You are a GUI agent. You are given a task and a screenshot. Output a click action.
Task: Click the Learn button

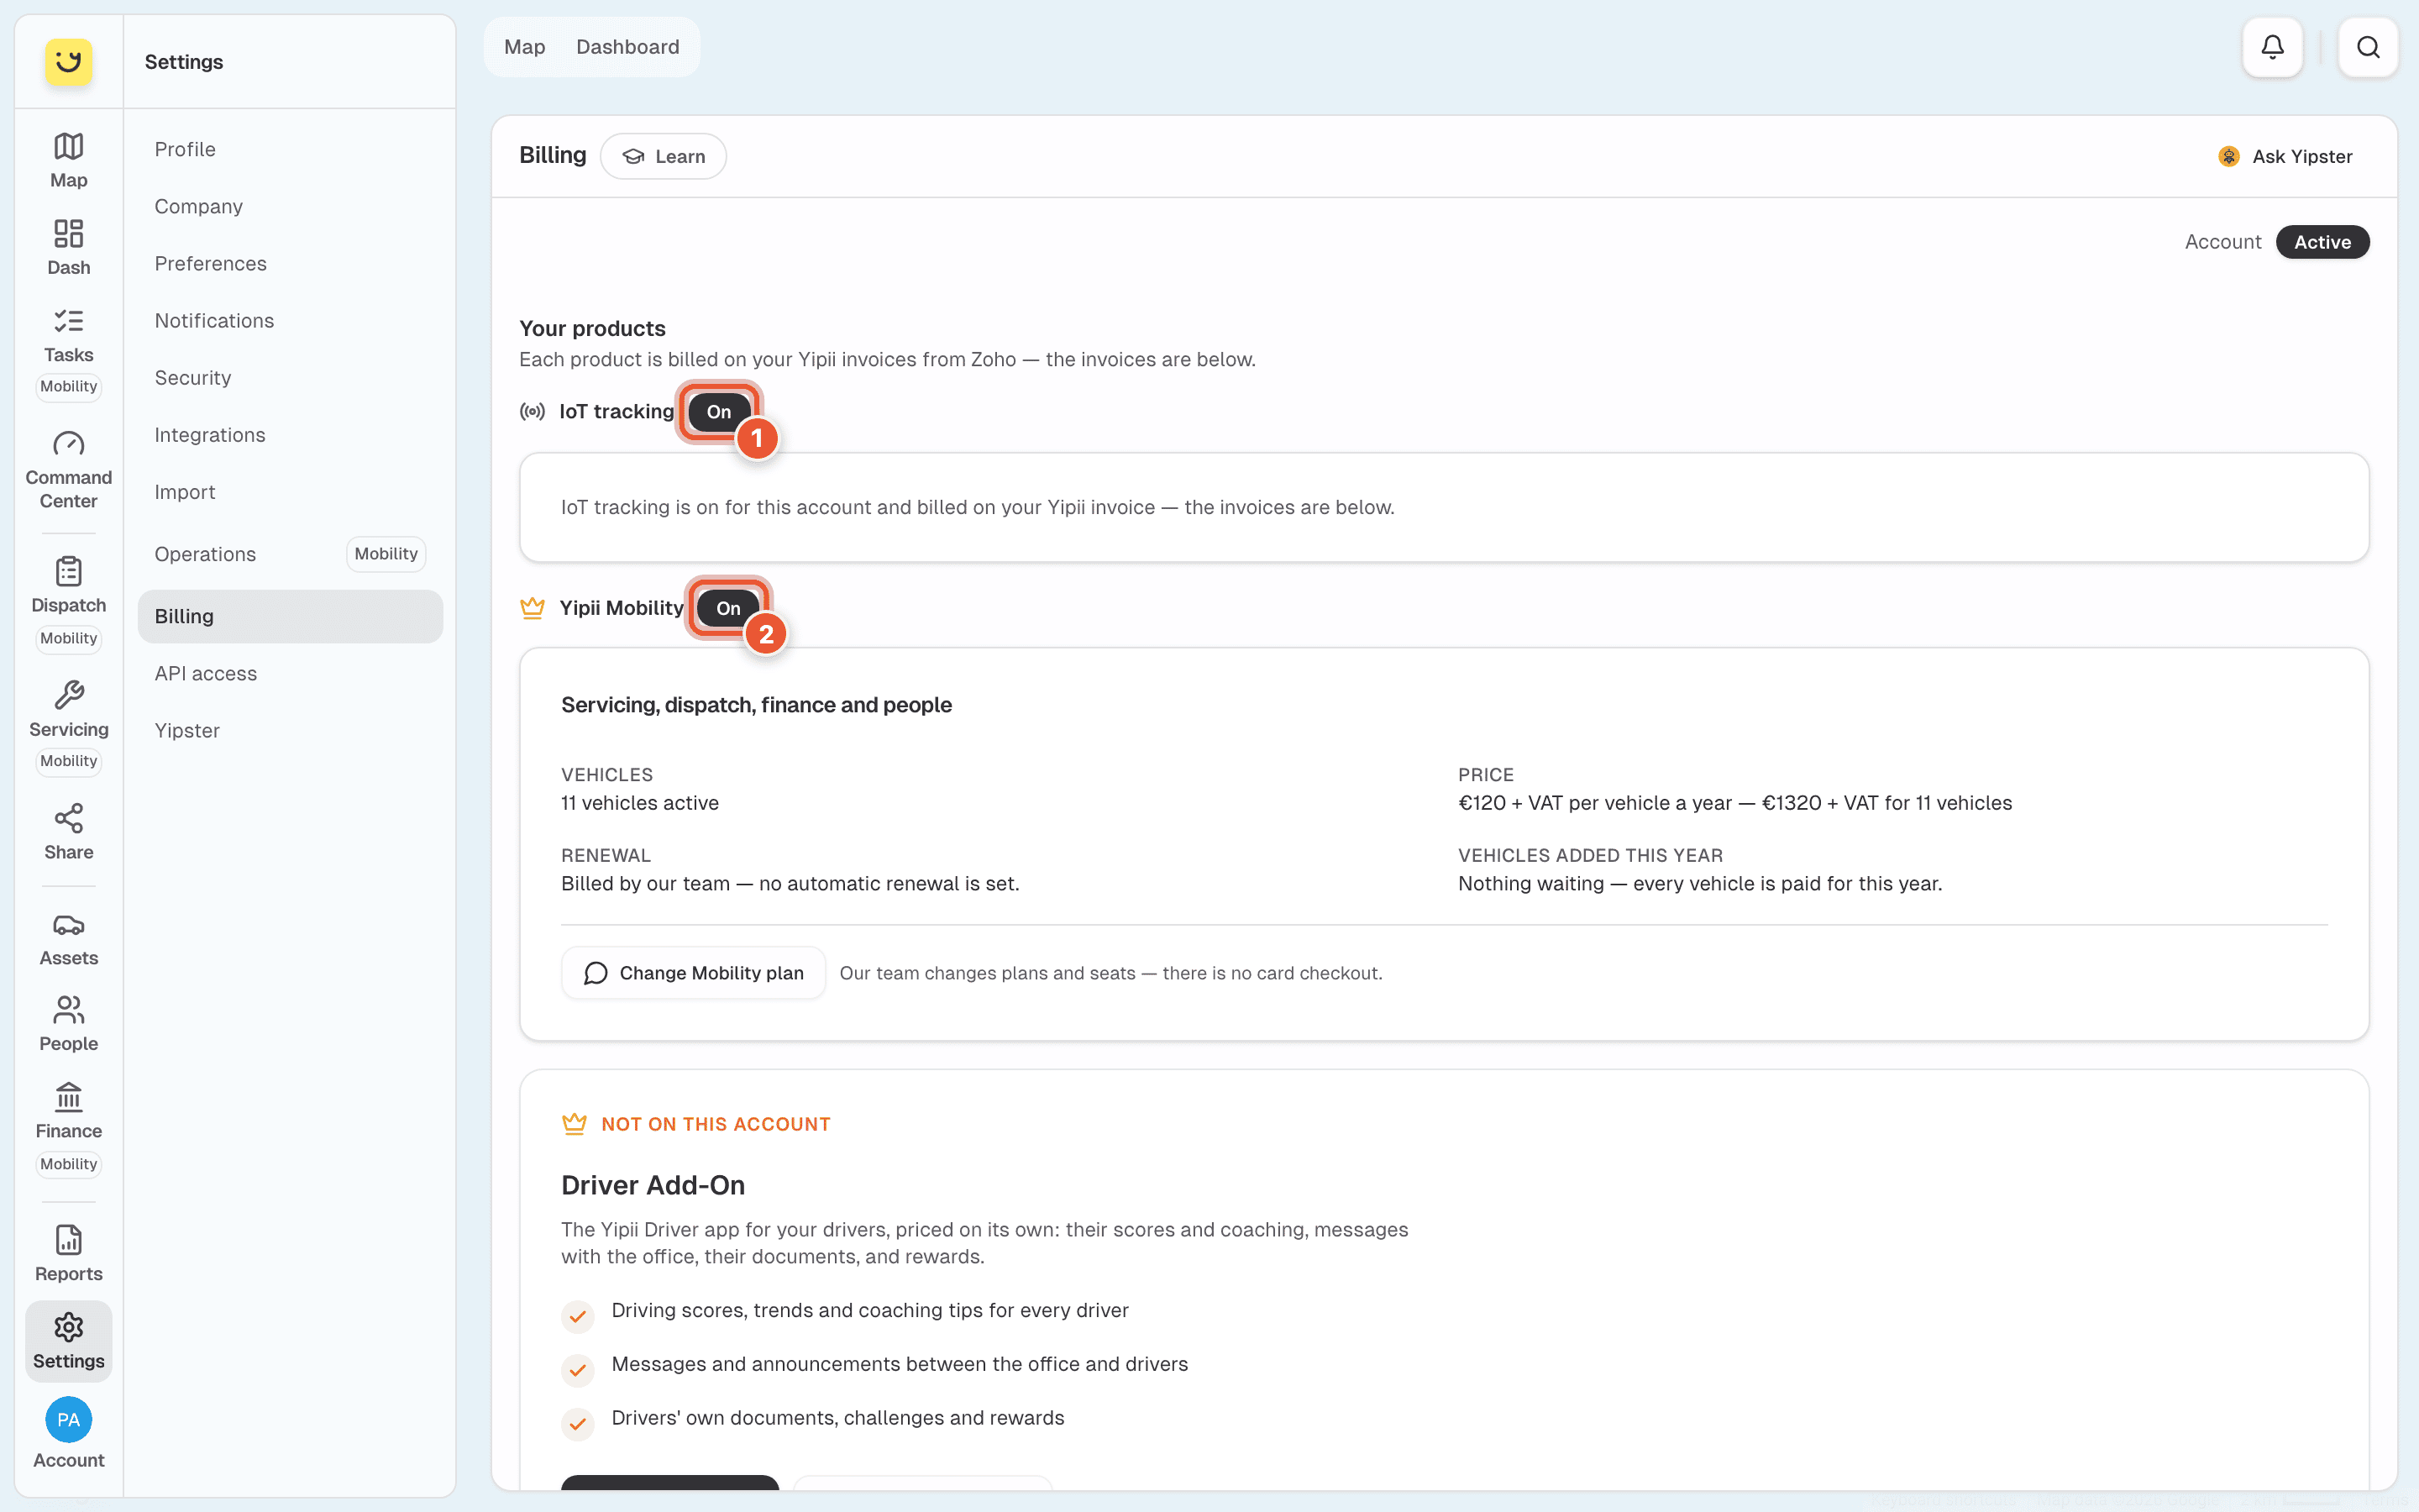tap(663, 156)
